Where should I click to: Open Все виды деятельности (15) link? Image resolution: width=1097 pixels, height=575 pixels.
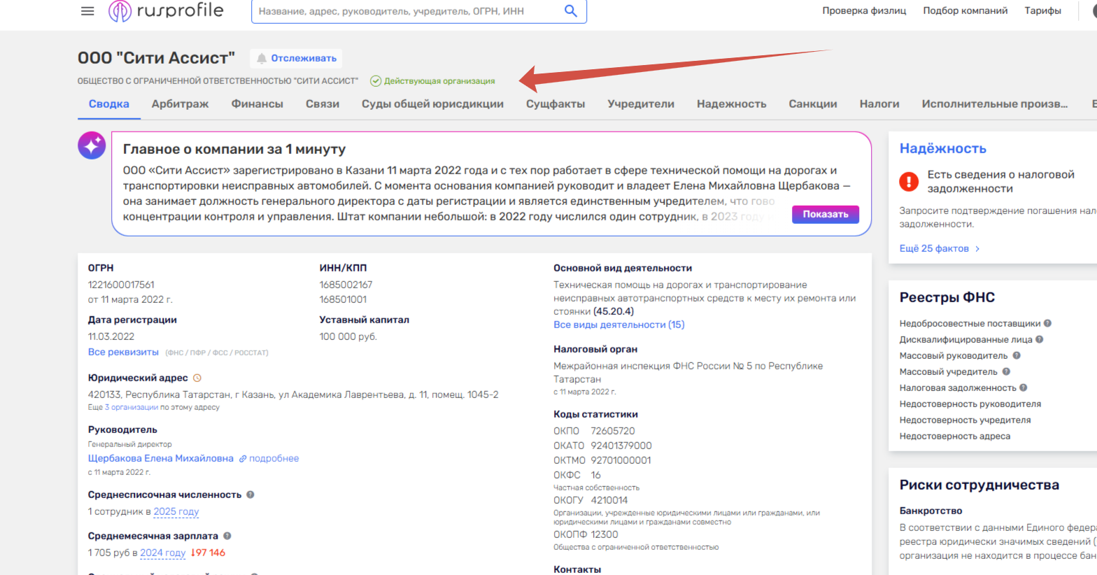619,325
